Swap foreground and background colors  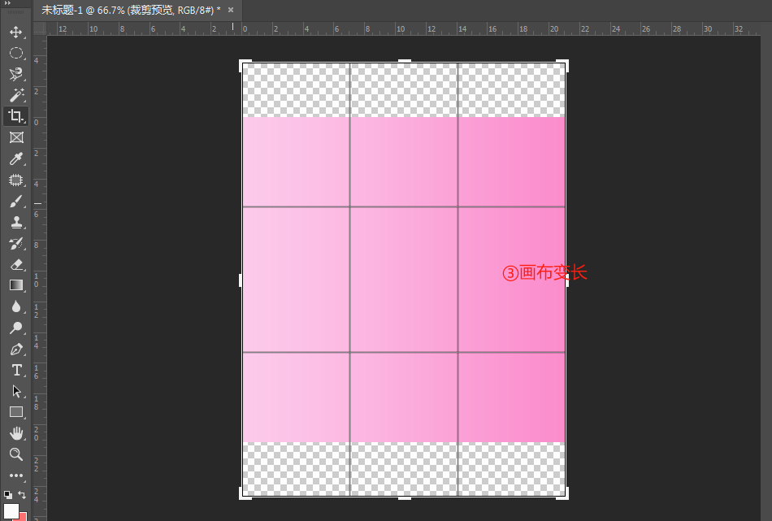click(22, 494)
